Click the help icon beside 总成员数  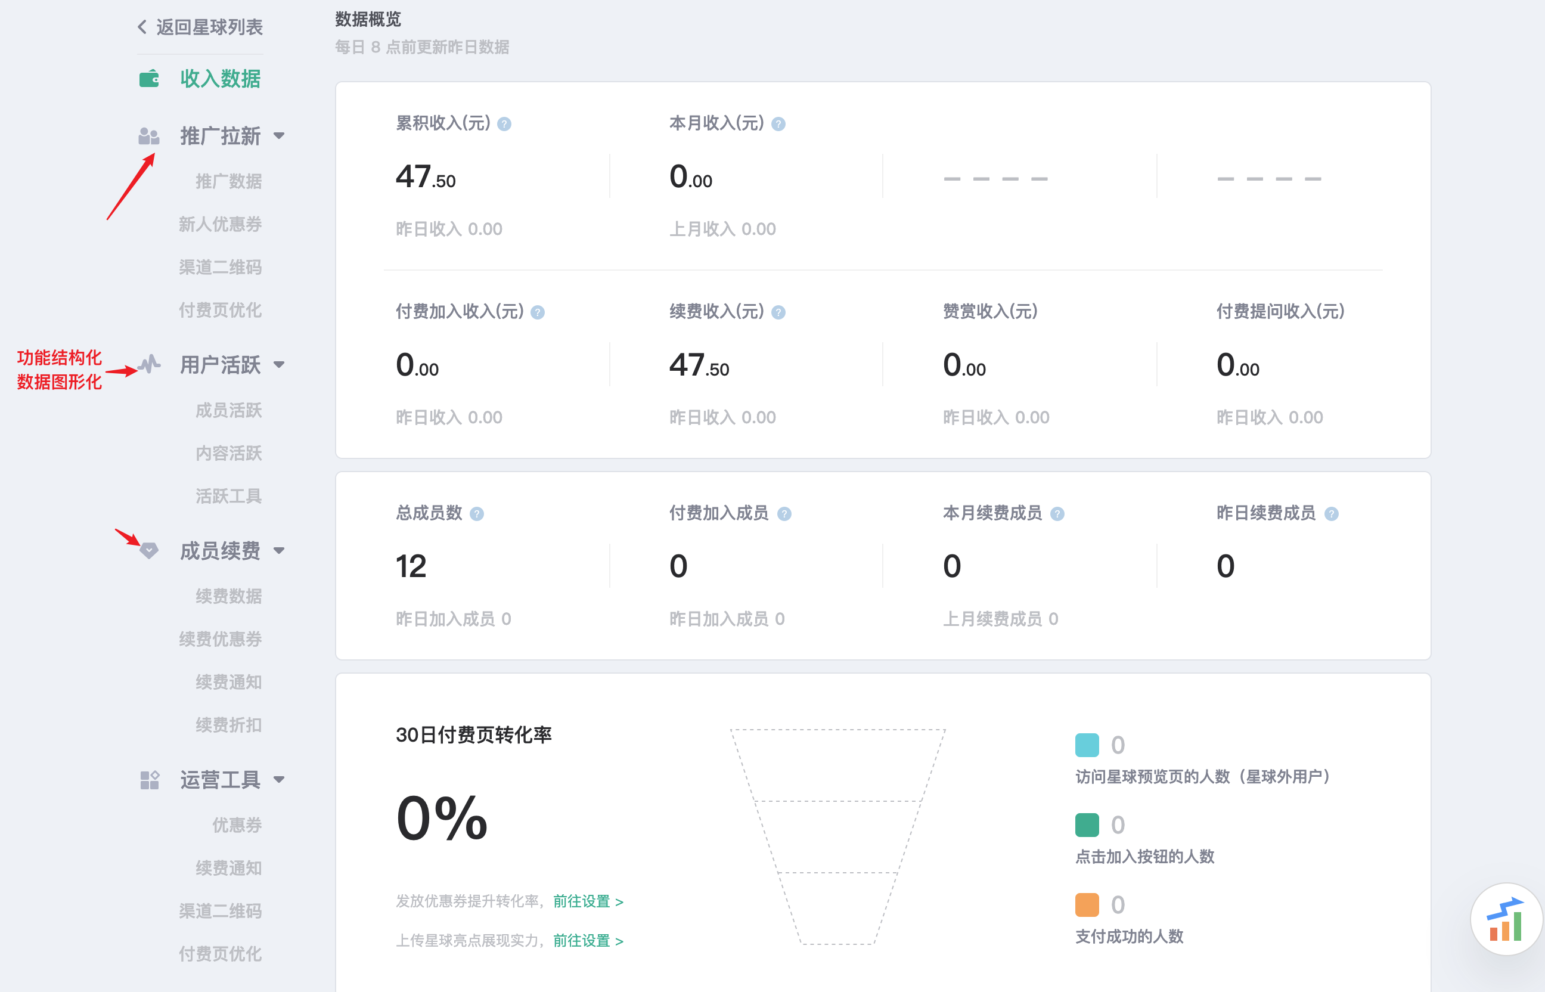(477, 513)
